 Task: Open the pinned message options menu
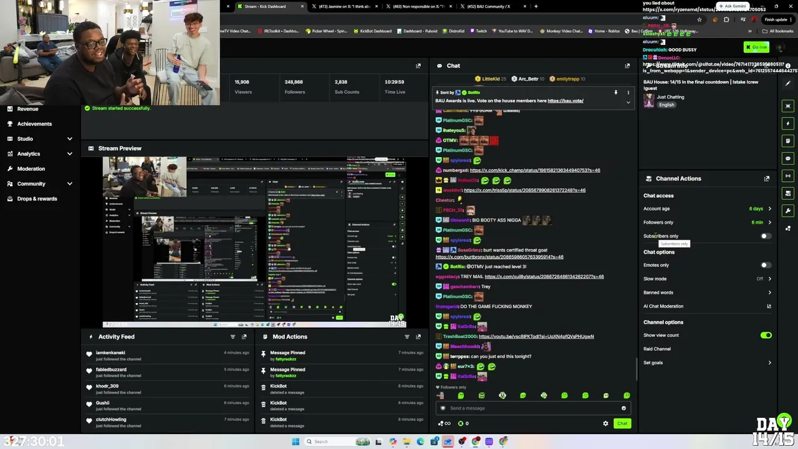click(x=628, y=93)
